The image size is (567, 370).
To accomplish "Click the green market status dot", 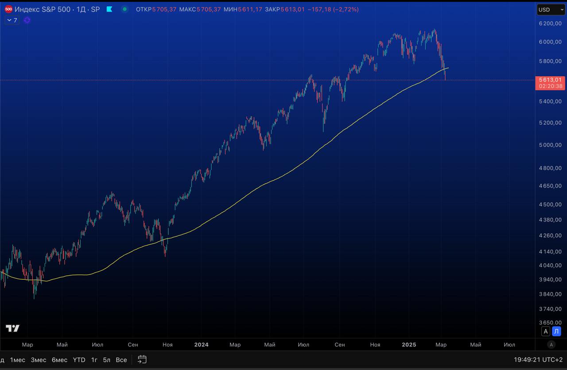I will pos(125,9).
